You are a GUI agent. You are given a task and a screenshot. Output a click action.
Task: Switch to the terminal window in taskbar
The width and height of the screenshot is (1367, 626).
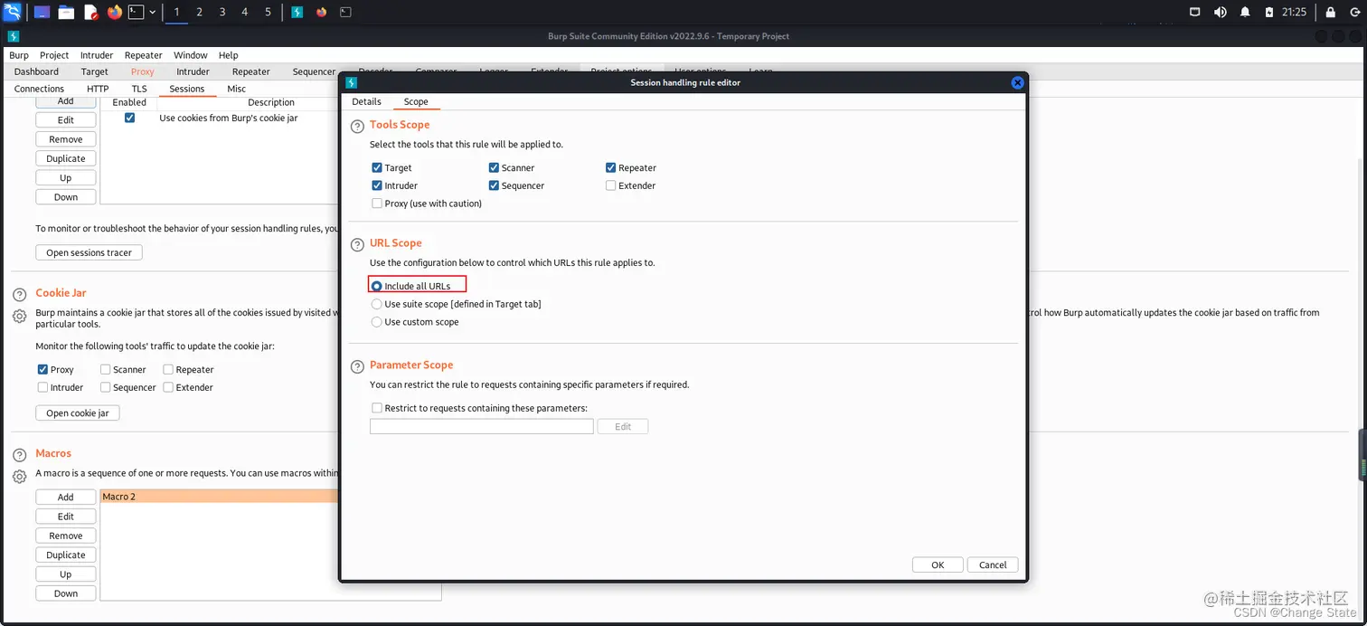point(345,12)
